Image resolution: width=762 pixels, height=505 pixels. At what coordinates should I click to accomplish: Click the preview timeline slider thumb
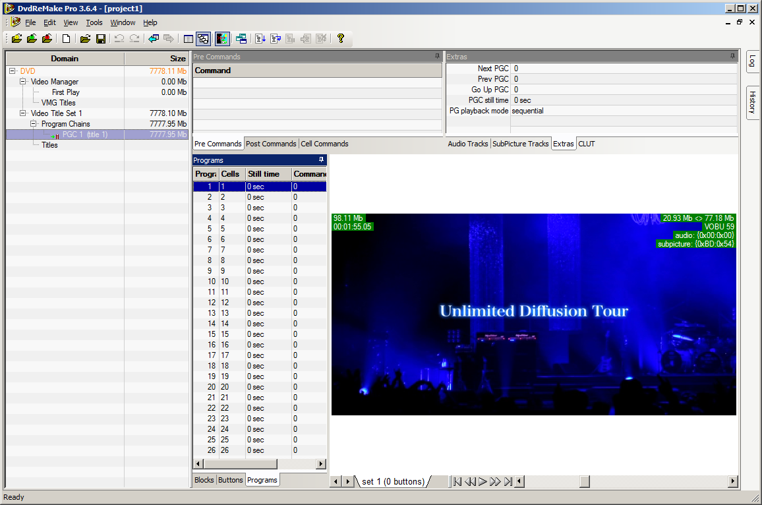584,482
